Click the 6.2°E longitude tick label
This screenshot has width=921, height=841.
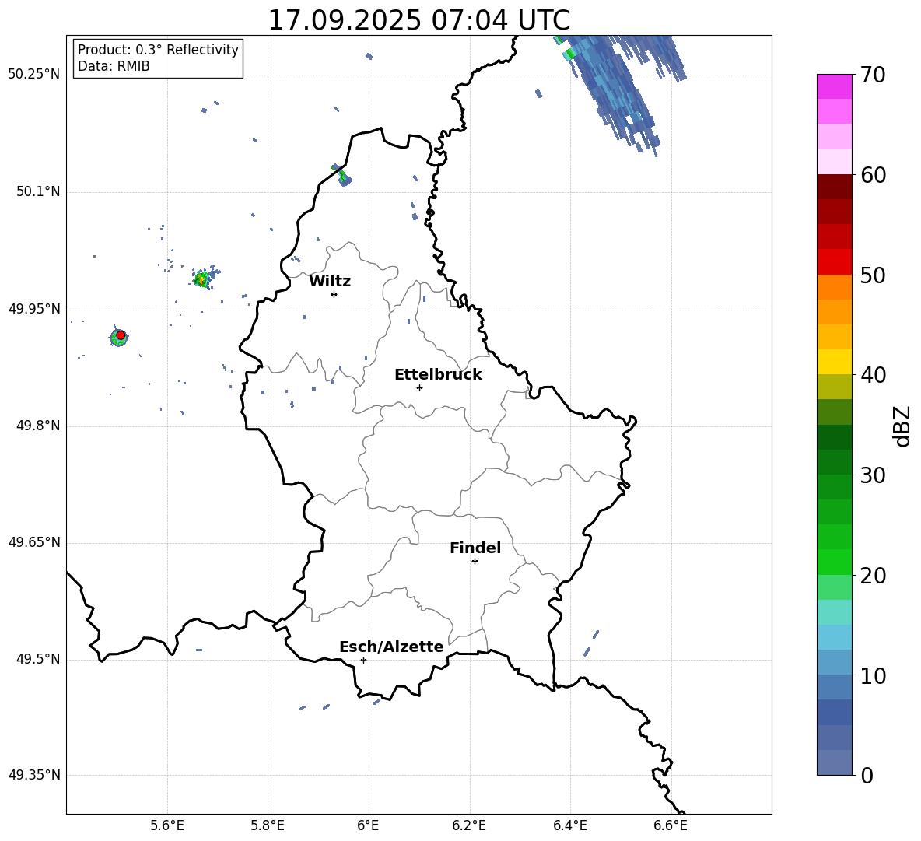click(x=469, y=825)
